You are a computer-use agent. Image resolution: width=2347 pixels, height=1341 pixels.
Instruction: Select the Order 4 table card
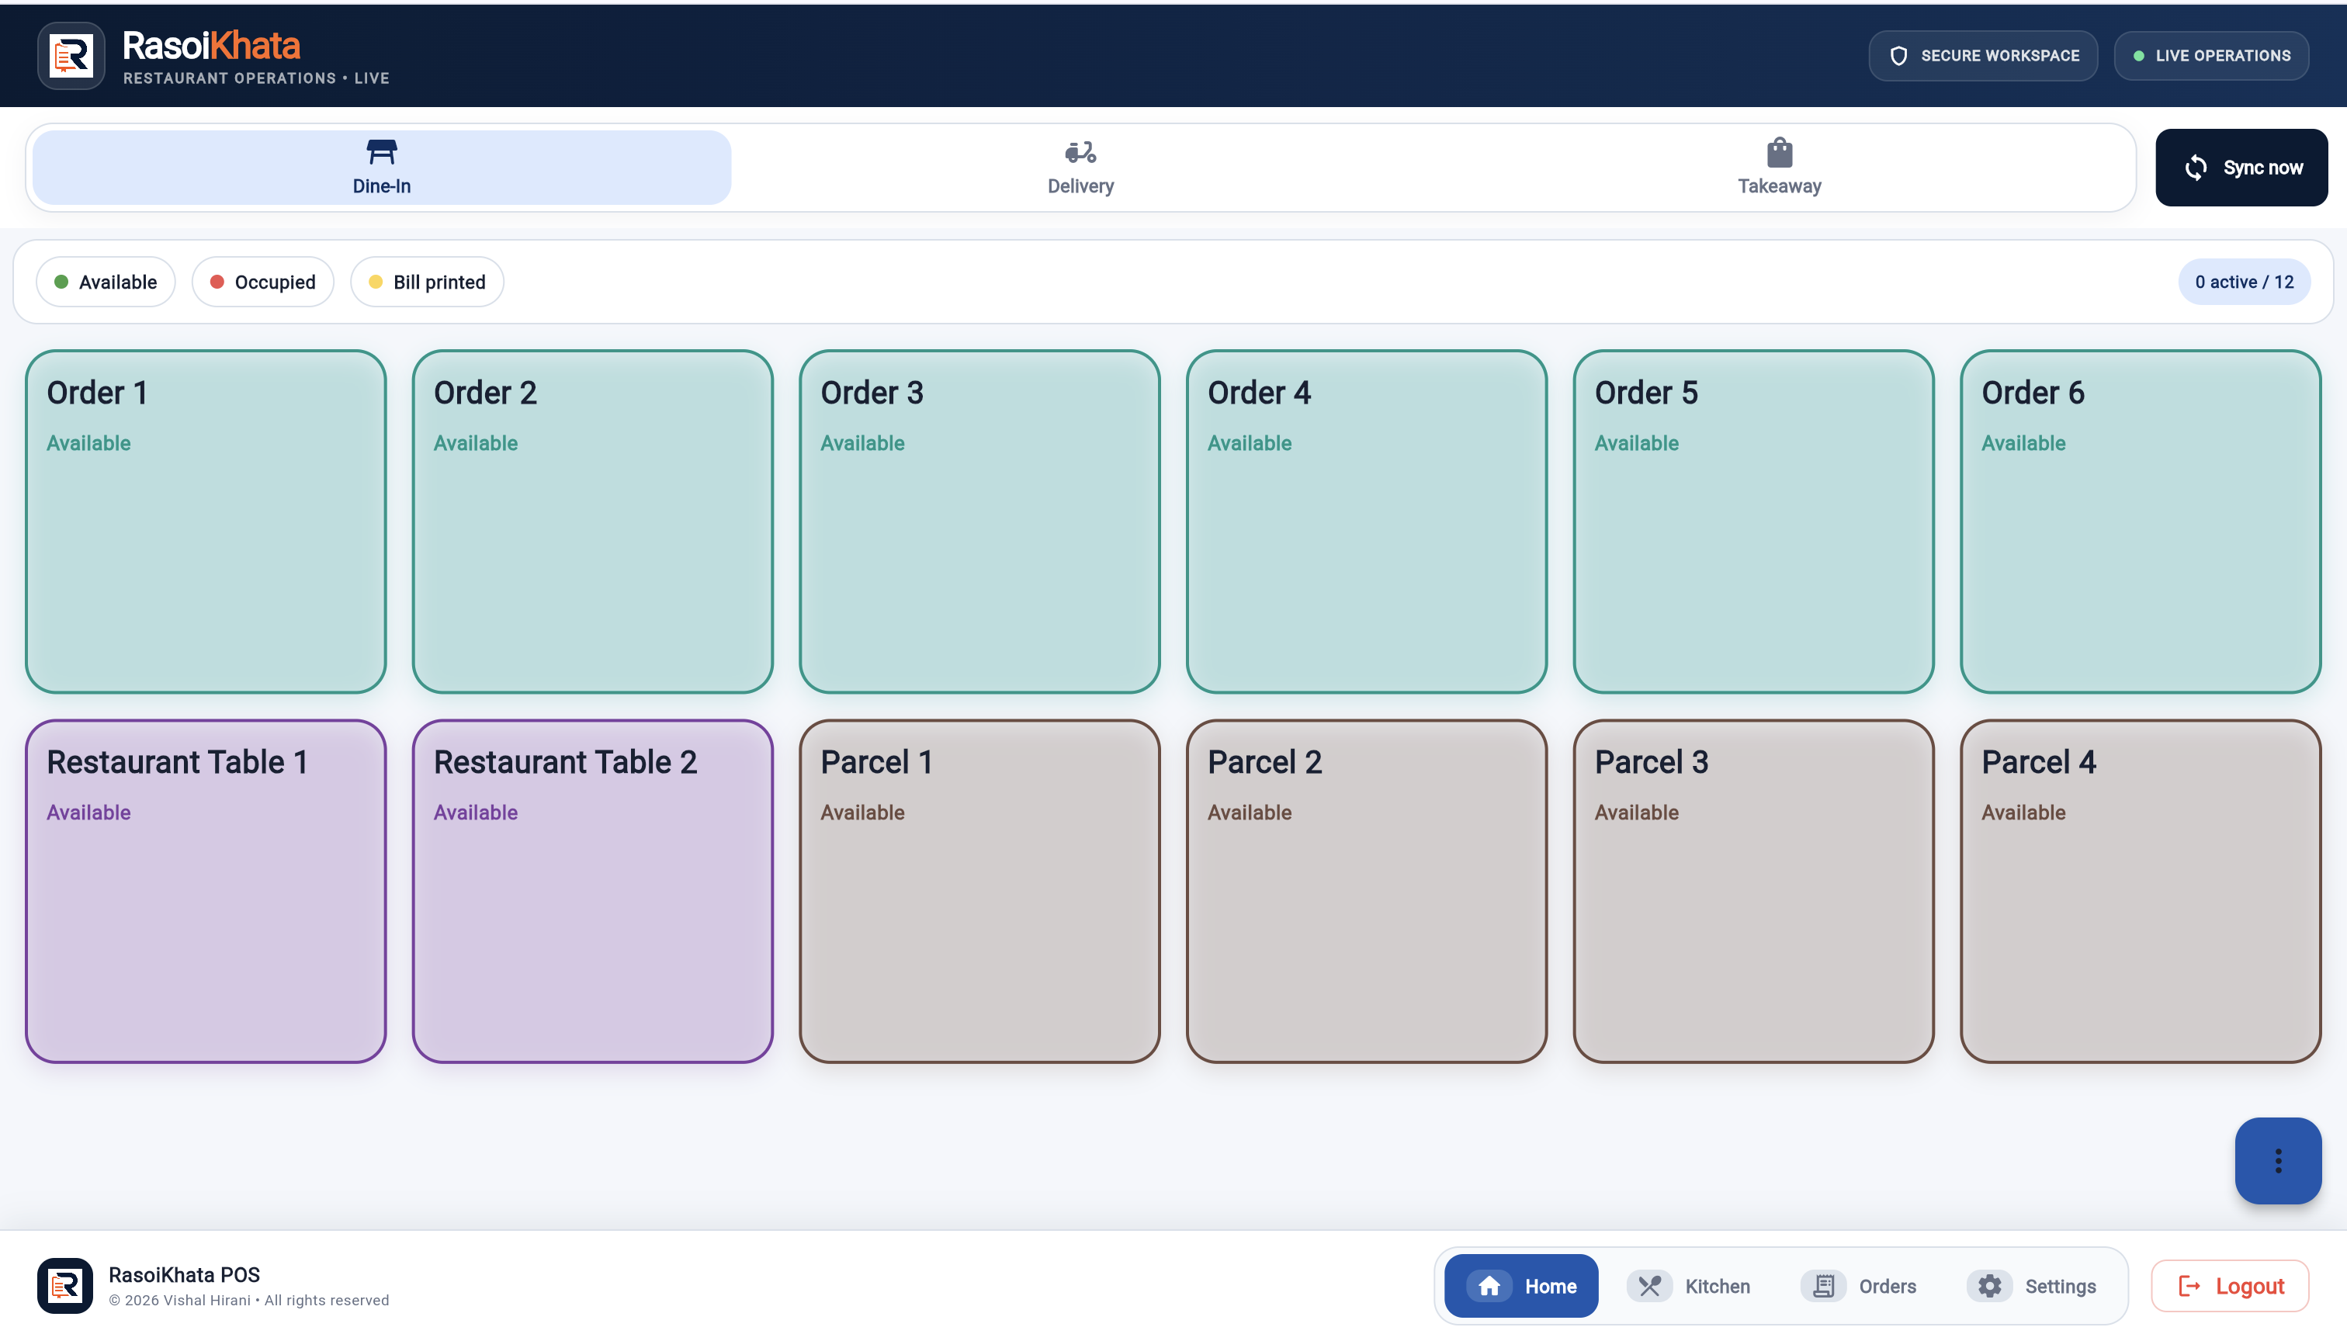(x=1366, y=521)
